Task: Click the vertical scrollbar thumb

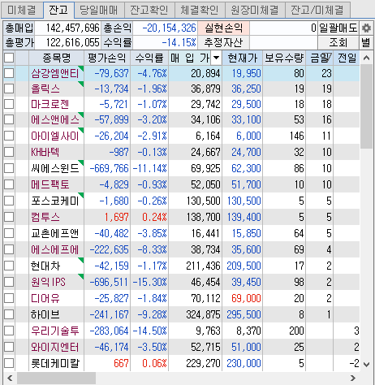Action: (x=367, y=106)
